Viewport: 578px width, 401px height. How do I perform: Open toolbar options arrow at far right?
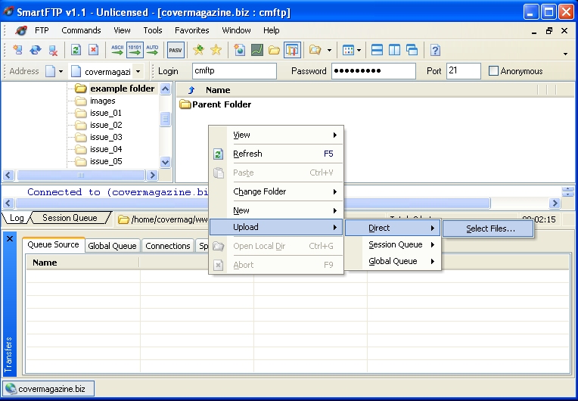[x=565, y=54]
